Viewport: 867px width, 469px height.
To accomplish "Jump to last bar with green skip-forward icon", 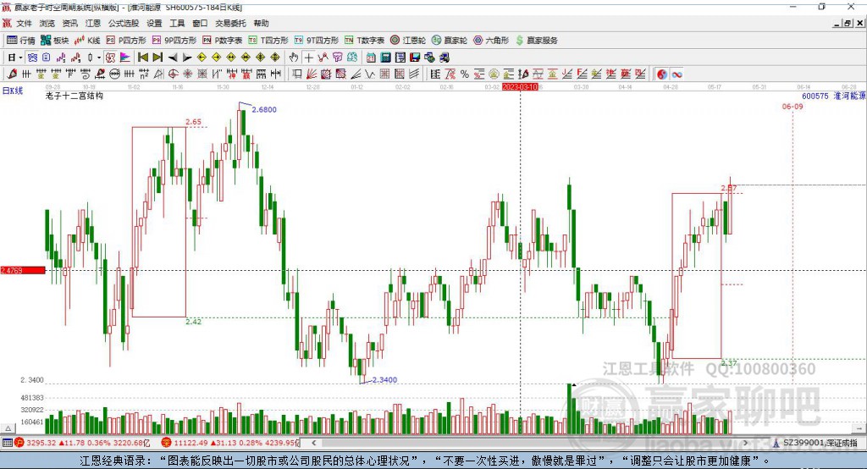I will (x=157, y=58).
